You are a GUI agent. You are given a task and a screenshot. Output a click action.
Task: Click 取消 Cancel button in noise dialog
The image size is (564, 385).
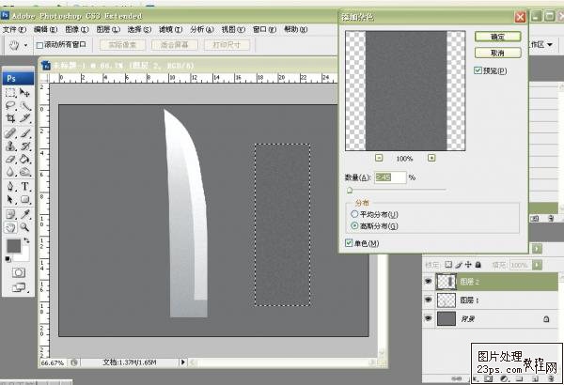[x=498, y=53]
